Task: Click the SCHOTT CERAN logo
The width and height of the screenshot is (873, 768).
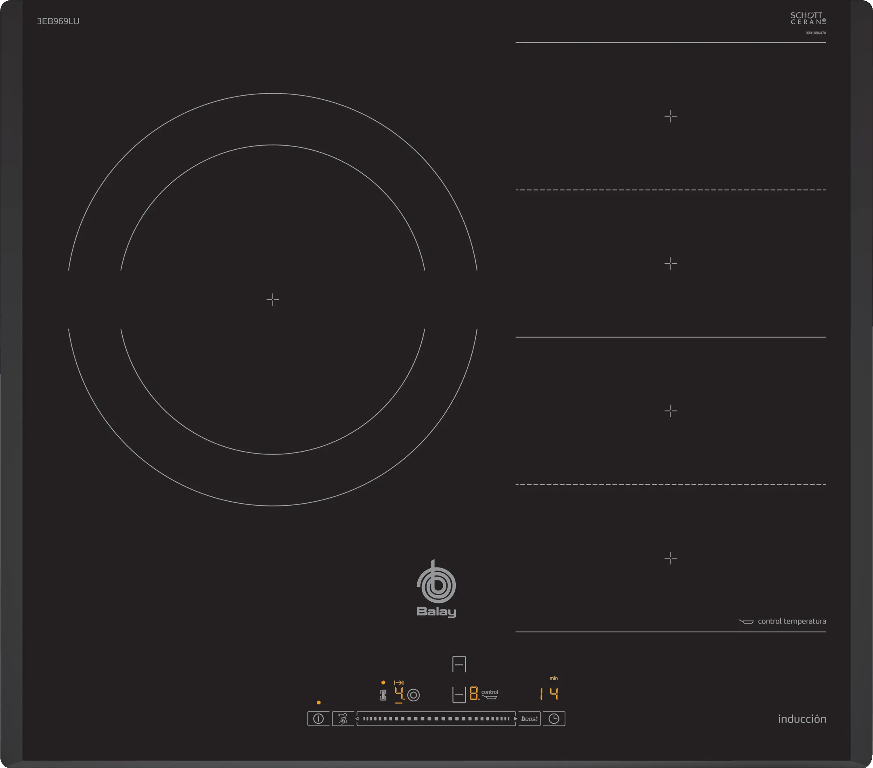Action: (808, 19)
